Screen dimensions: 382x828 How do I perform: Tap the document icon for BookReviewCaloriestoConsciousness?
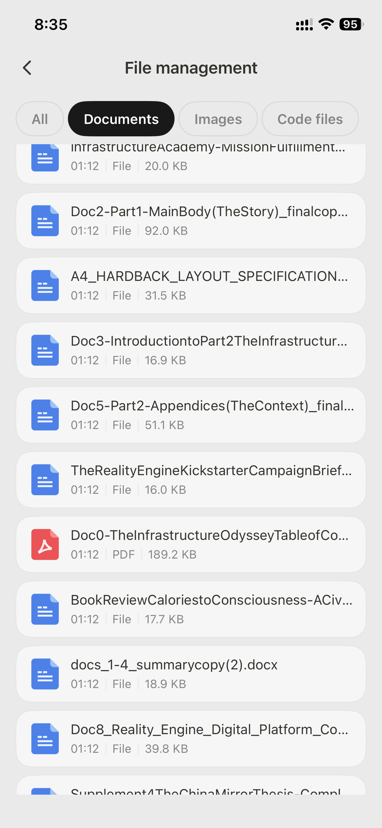pos(45,609)
